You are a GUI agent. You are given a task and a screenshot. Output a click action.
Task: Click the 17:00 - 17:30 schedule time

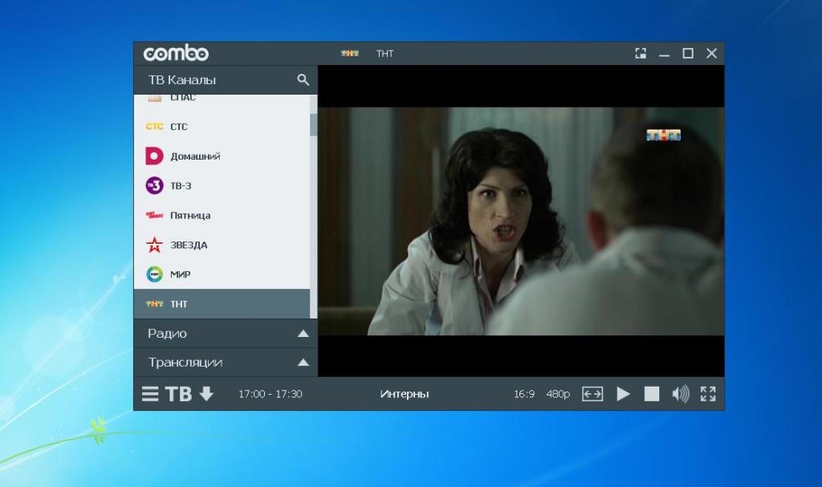tap(270, 394)
